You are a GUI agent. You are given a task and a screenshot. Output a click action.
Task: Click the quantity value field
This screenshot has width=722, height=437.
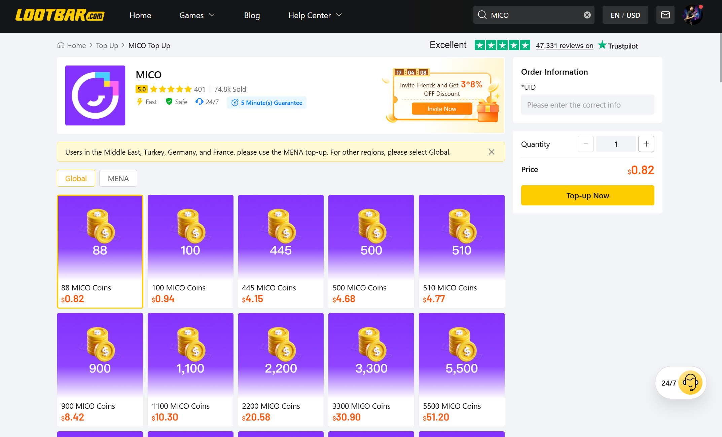(x=616, y=144)
